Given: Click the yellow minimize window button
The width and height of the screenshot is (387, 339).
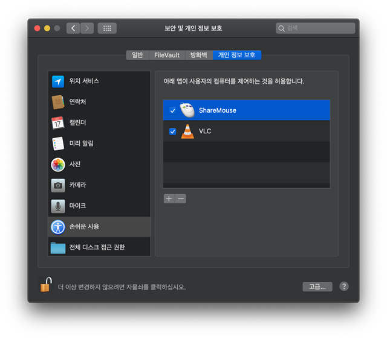Looking at the screenshot, I should click(47, 28).
